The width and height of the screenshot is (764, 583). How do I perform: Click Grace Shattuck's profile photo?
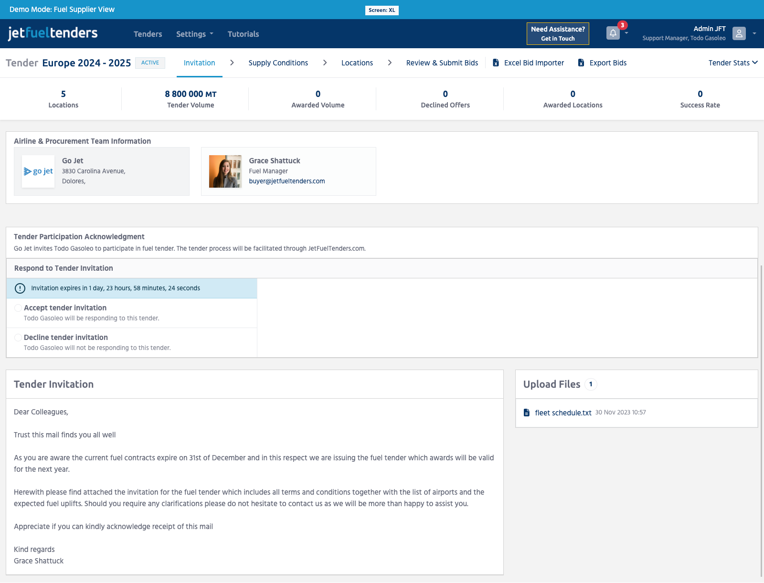point(225,171)
